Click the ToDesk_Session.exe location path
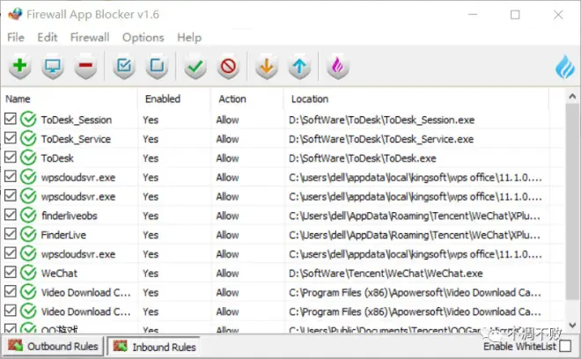The height and width of the screenshot is (359, 581). point(382,120)
